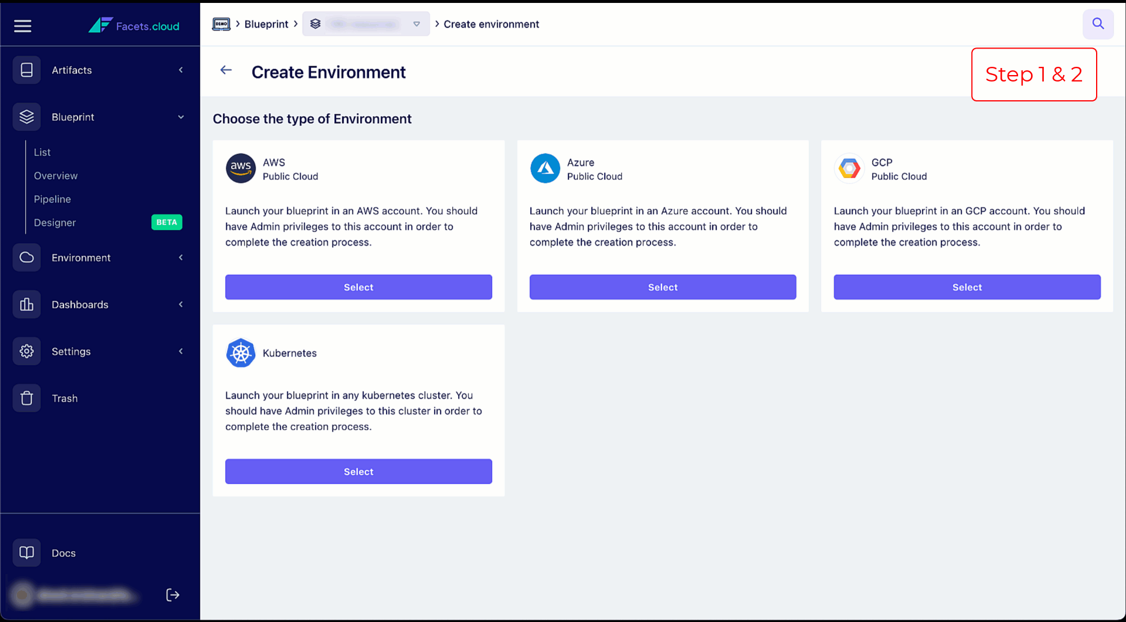Open the hamburger menu
The width and height of the screenshot is (1126, 622).
(x=22, y=26)
